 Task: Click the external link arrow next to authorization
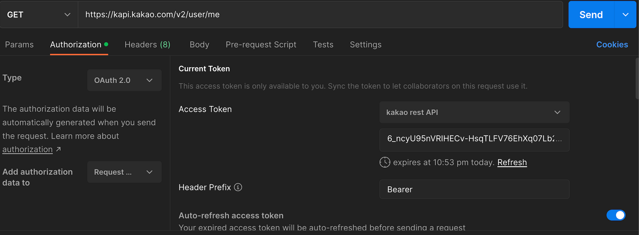58,149
